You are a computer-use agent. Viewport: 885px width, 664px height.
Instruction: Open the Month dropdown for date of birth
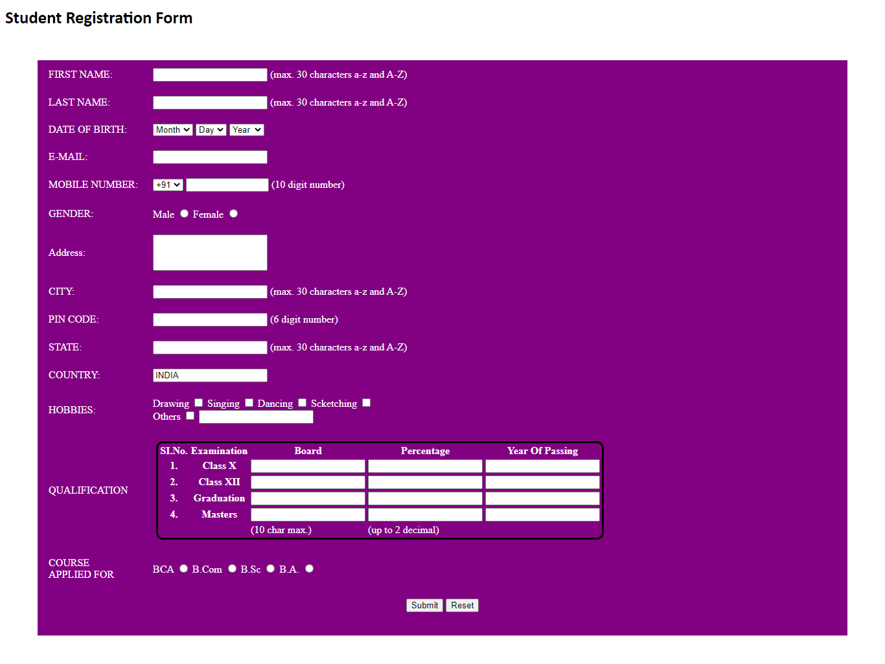(x=172, y=130)
